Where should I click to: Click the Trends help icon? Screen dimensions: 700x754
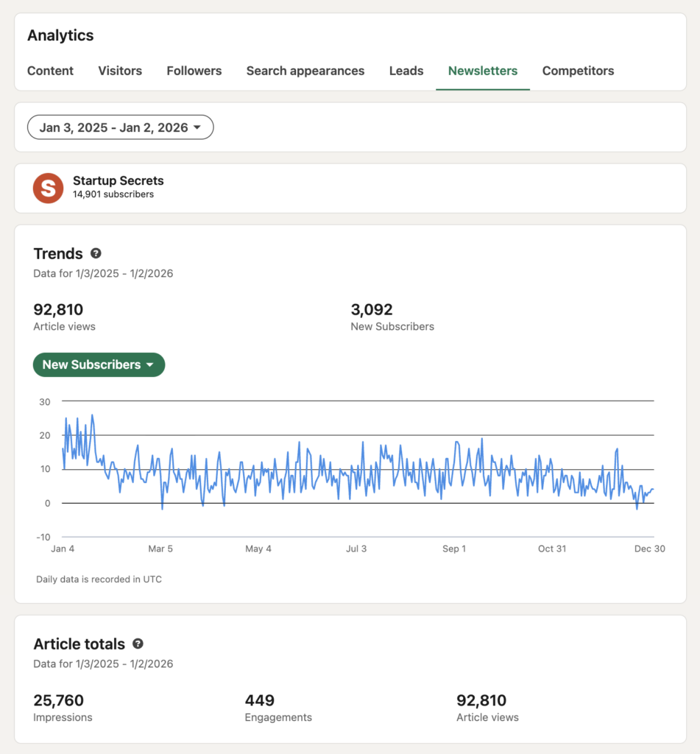[x=96, y=253]
